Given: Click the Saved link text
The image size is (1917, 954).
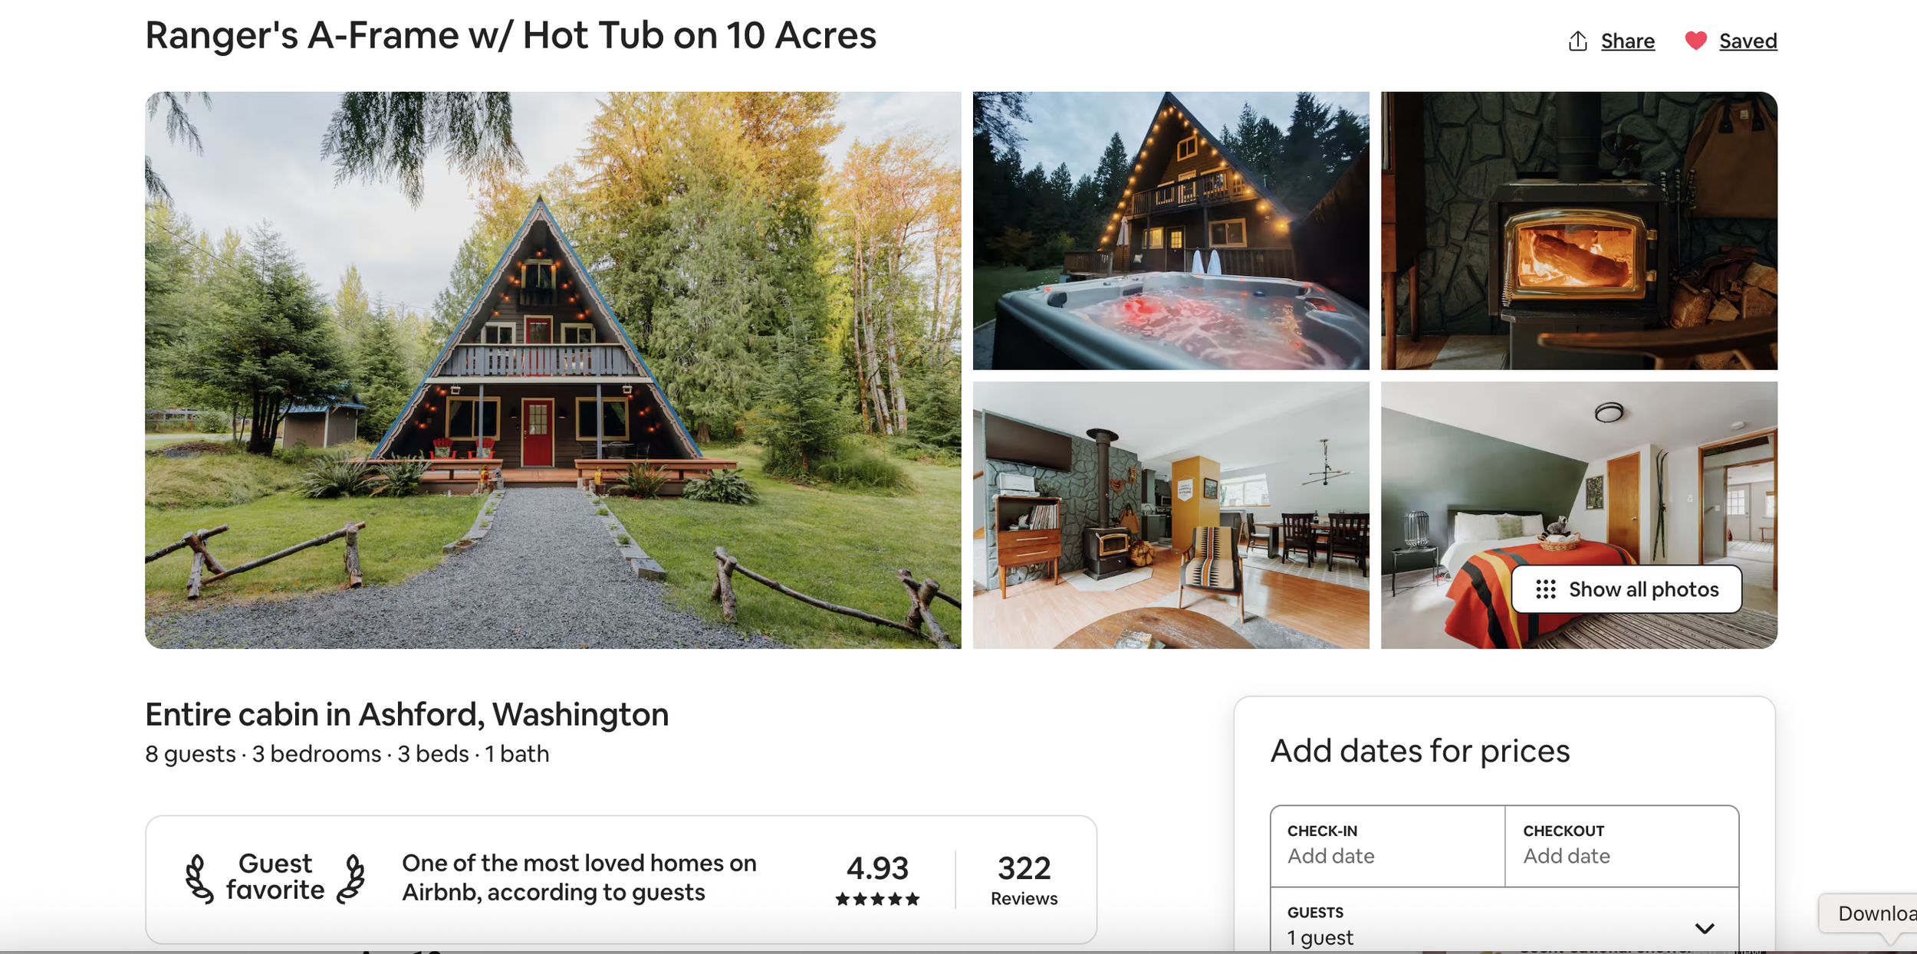Looking at the screenshot, I should 1748,41.
